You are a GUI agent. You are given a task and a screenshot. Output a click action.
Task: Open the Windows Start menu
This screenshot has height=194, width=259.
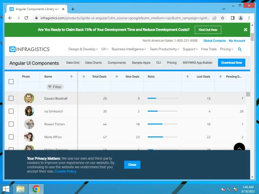coord(6,189)
